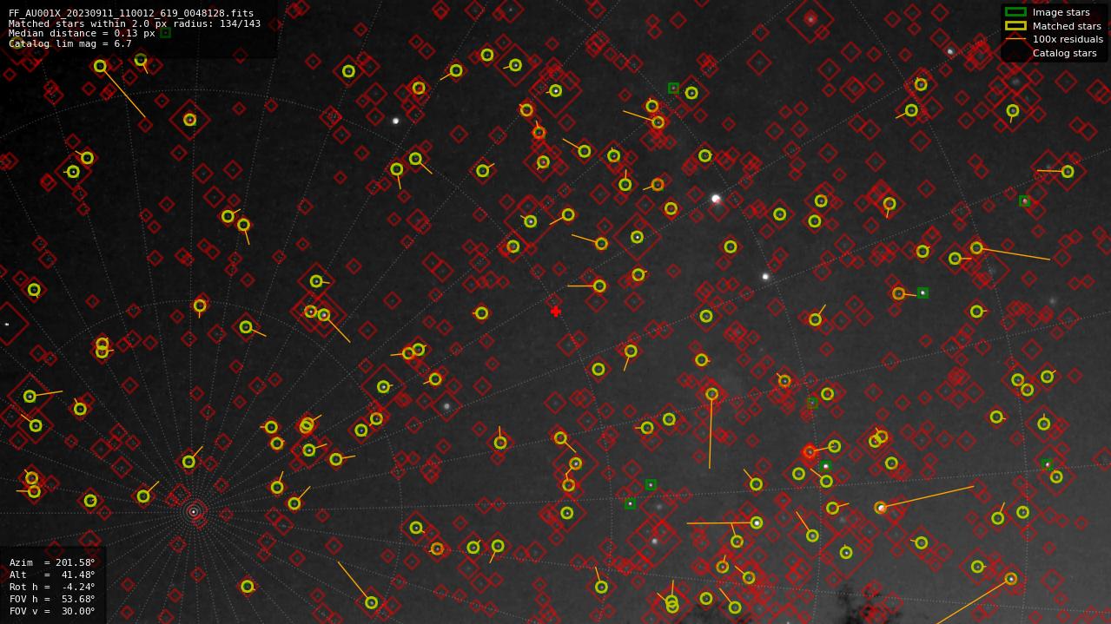Select the FITS file name text

tap(131, 14)
